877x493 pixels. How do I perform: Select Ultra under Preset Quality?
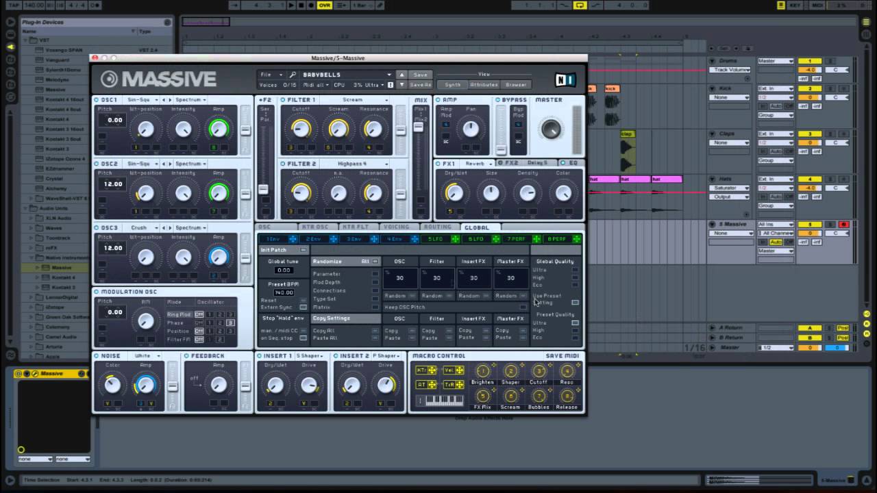[575, 323]
